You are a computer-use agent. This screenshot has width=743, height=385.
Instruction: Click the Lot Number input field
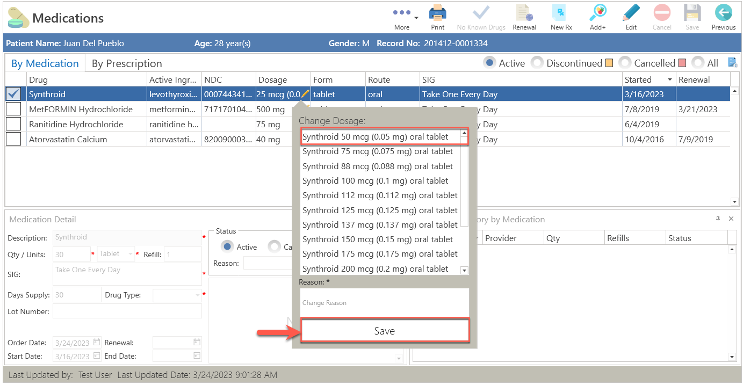[x=127, y=311]
